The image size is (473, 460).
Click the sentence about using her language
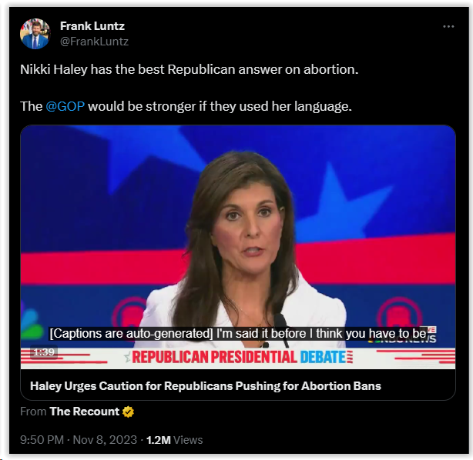tap(186, 106)
